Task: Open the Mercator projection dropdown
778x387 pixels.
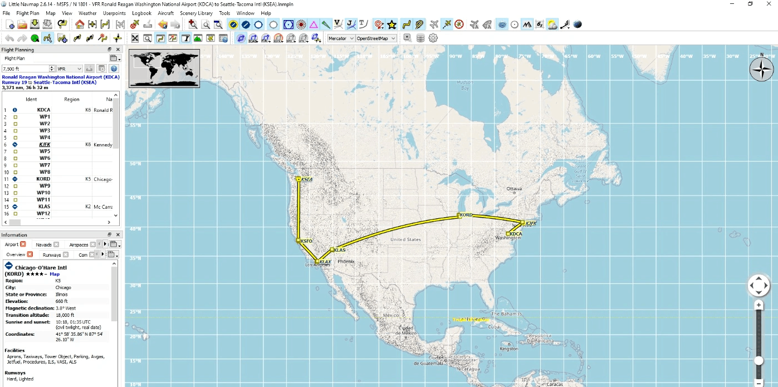Action: 341,38
